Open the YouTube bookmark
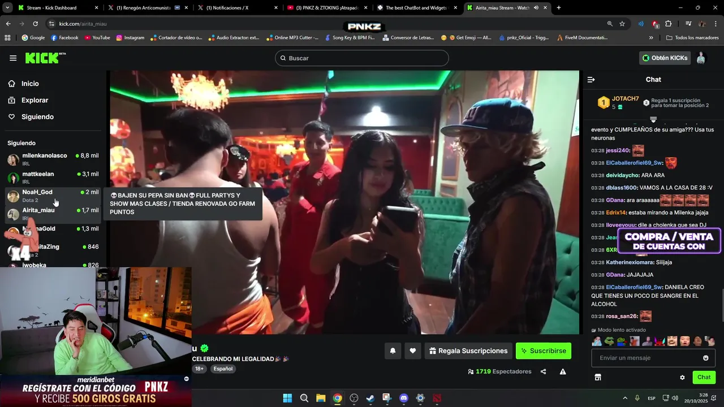This screenshot has width=724, height=407. [x=97, y=38]
